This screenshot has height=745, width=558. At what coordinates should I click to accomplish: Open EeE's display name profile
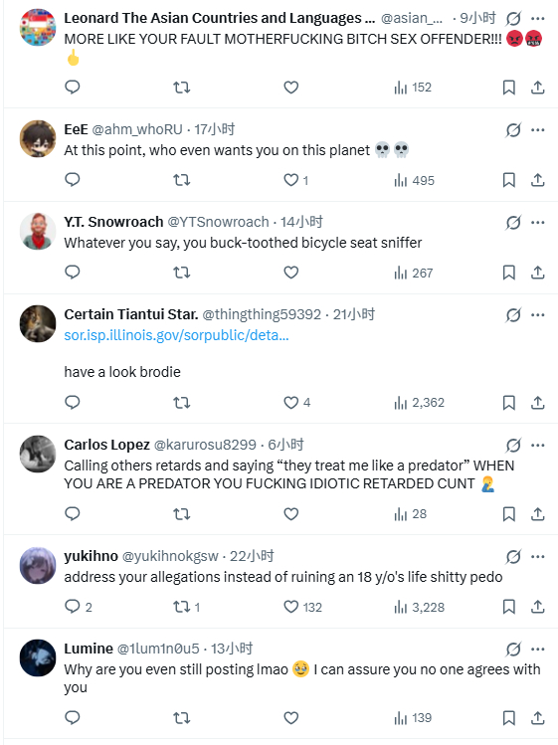pos(76,129)
